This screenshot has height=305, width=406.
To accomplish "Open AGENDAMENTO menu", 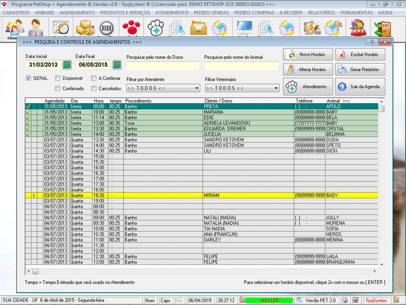I will 77,12.
